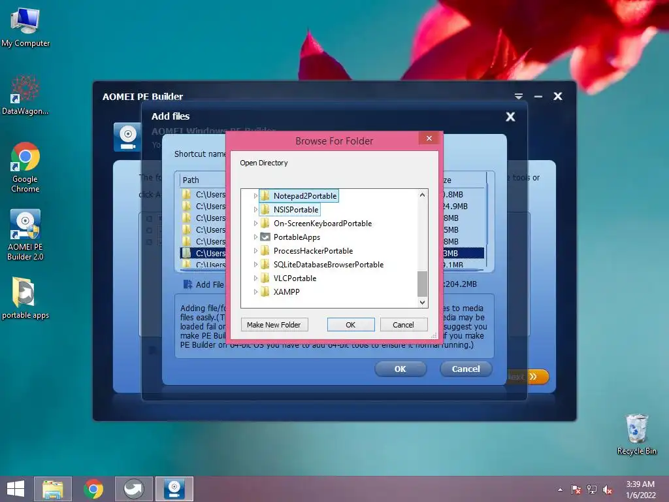The image size is (669, 502).
Task: Click the XAMPP folder icon
Action: coord(265,292)
